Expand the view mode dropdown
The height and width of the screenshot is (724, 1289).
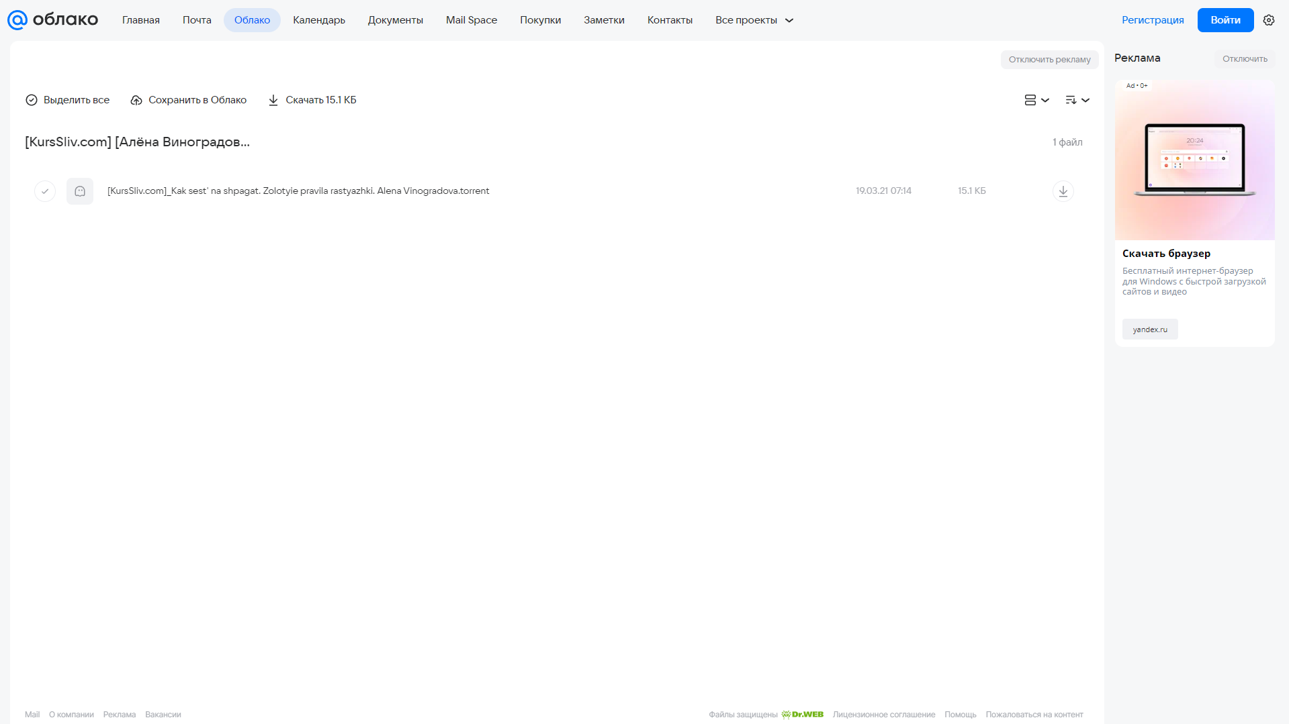point(1036,100)
